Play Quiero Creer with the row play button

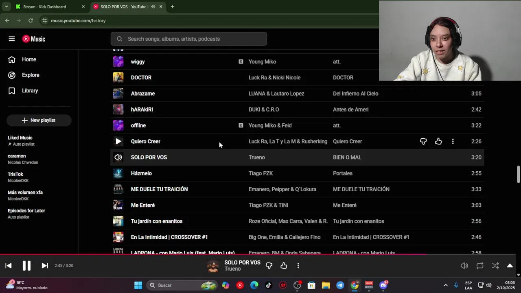pos(118,141)
